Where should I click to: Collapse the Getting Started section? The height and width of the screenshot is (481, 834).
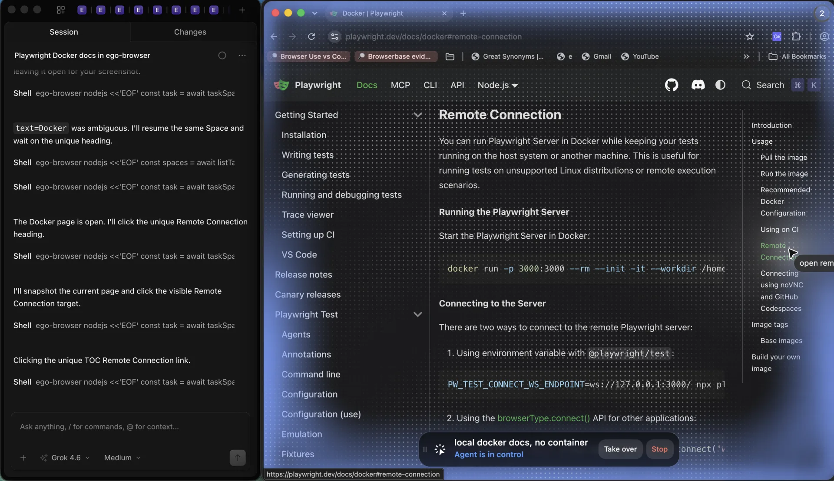pos(417,115)
